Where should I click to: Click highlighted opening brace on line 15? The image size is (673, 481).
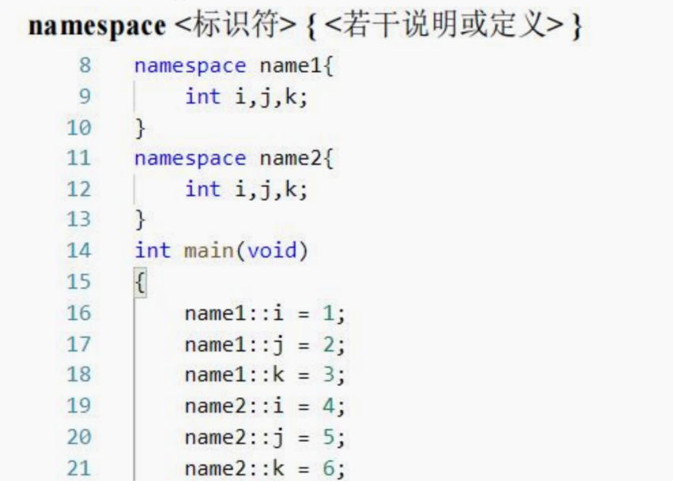[140, 283]
